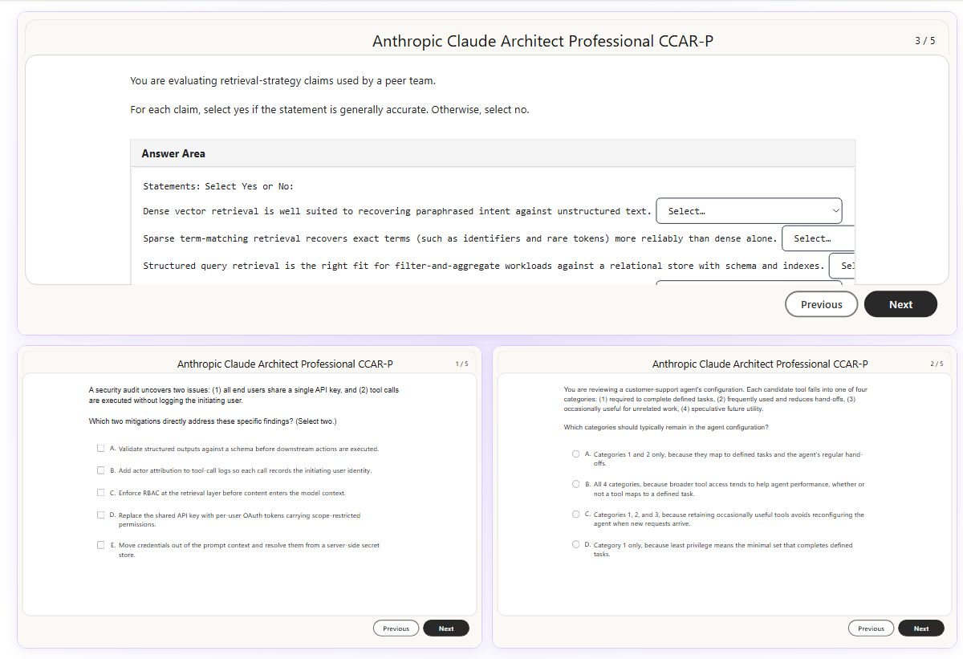Click 'Statements: Select Yes or No:' text
Viewport: 963px width, 659px height.
[x=218, y=186]
